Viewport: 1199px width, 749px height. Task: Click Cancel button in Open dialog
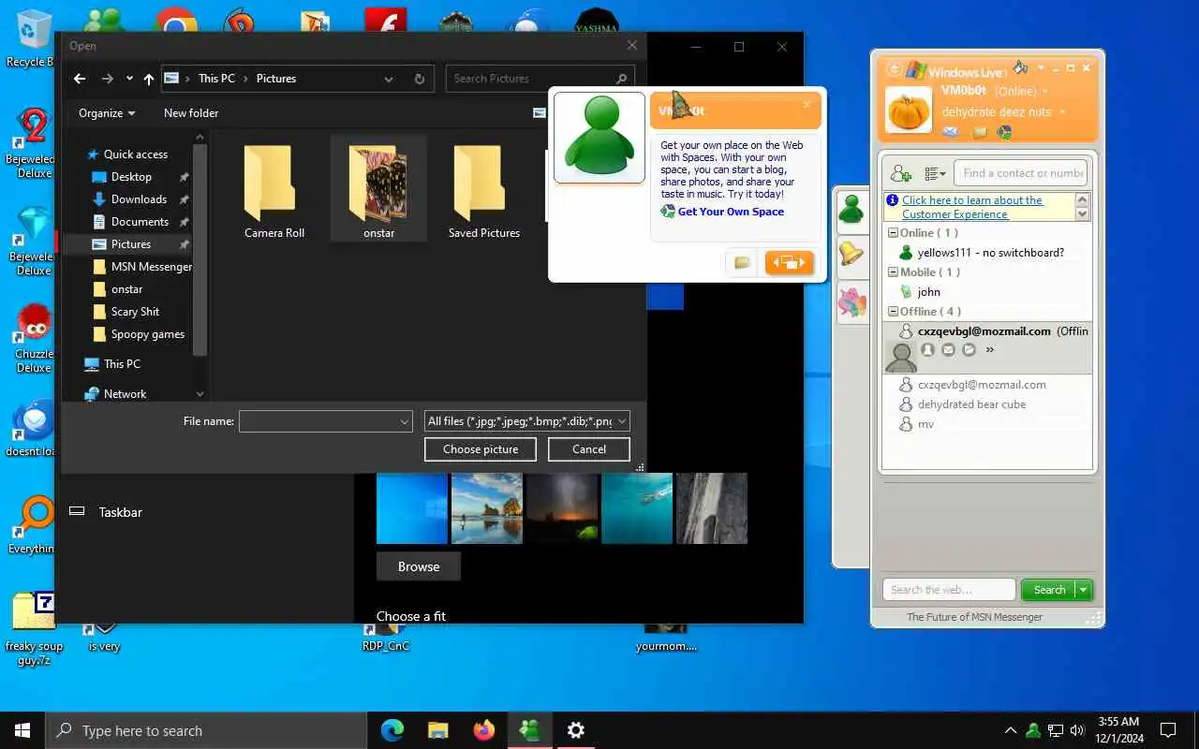[588, 449]
